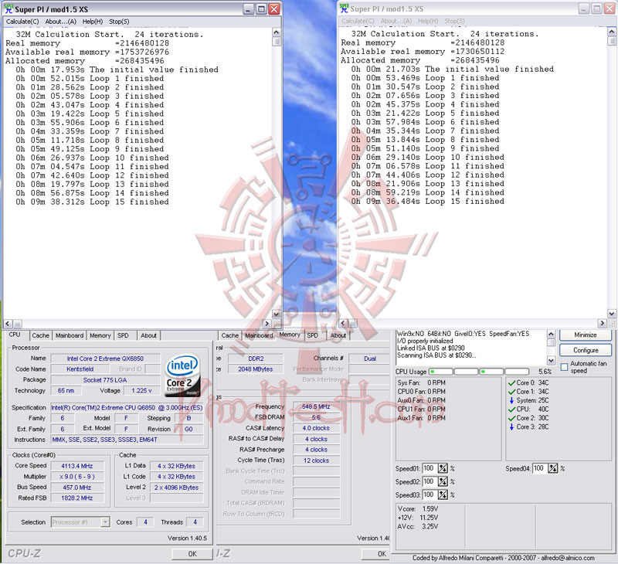618x564 pixels.
Task: Click the Core 2 green check icon
Action: [511, 418]
